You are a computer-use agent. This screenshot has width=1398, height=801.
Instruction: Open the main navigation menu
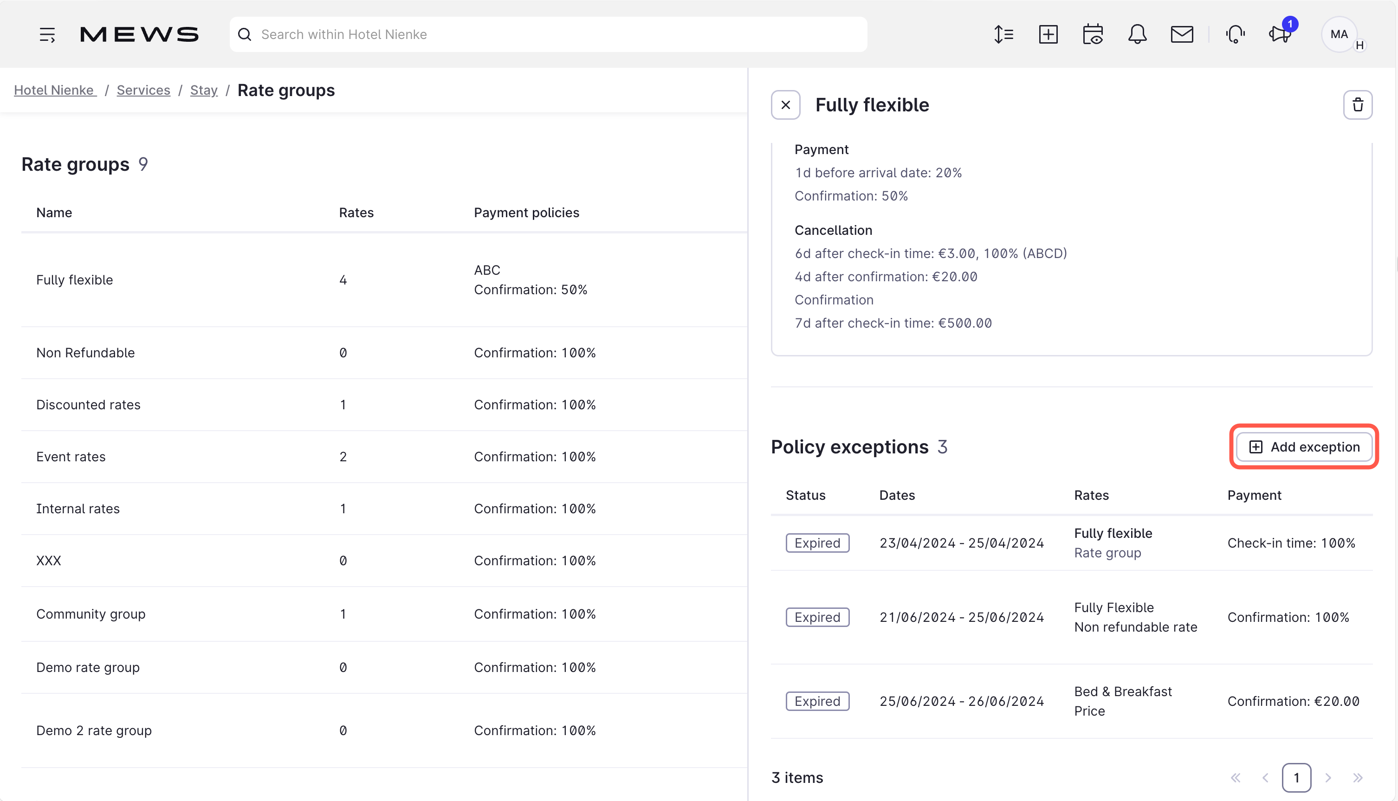47,34
